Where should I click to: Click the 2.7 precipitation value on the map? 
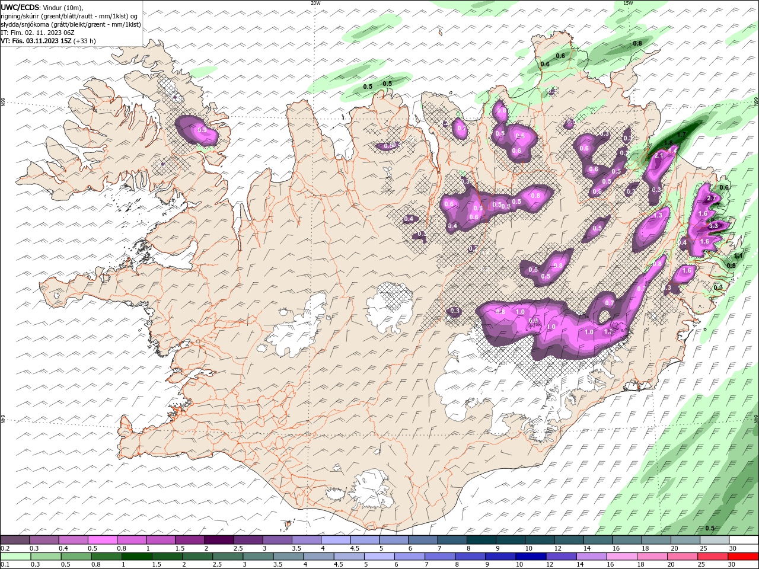713,198
